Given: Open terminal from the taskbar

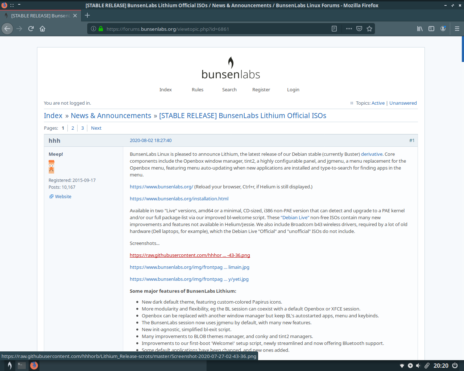Looking at the screenshot, I should click(22, 366).
